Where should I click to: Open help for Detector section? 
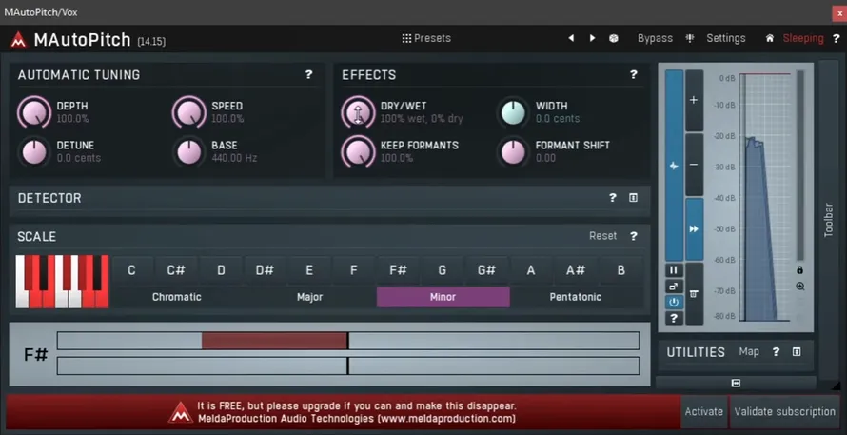point(613,198)
